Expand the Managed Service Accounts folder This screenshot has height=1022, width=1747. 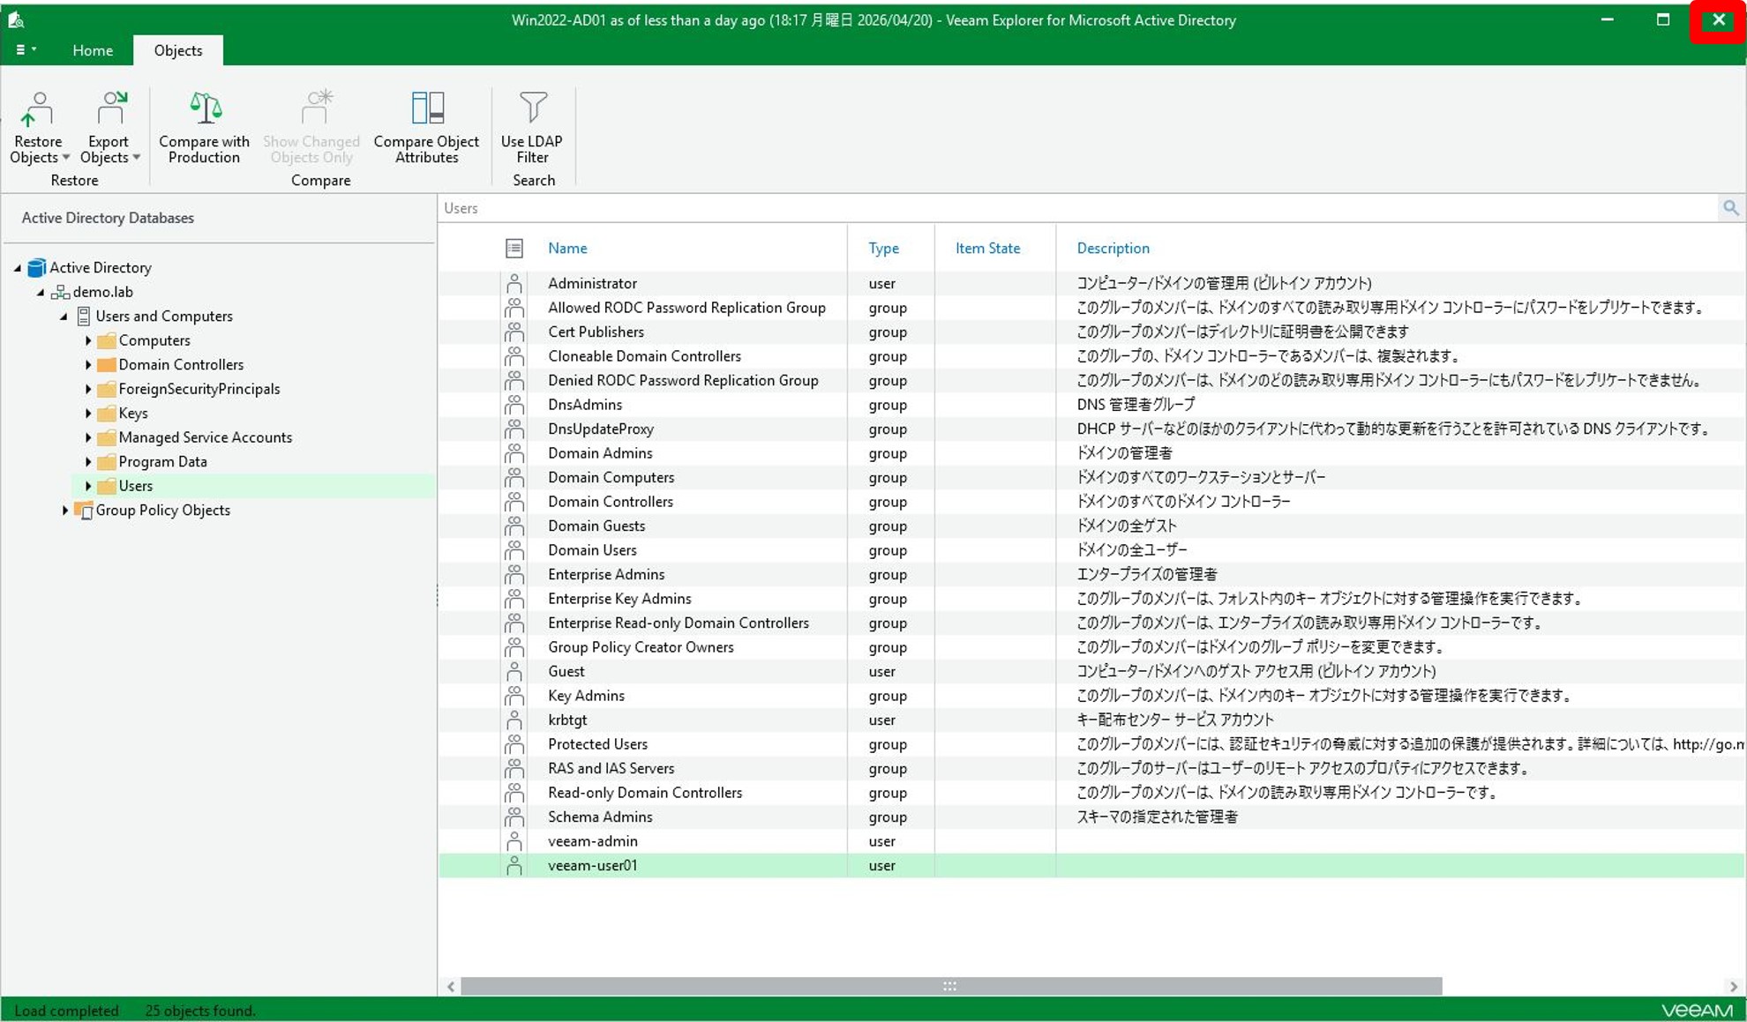pos(88,437)
